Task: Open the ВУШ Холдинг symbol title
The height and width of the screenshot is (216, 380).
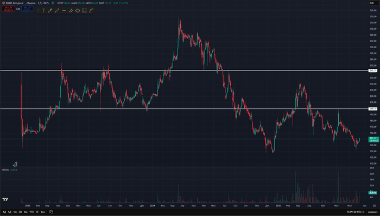Action: (x=27, y=3)
